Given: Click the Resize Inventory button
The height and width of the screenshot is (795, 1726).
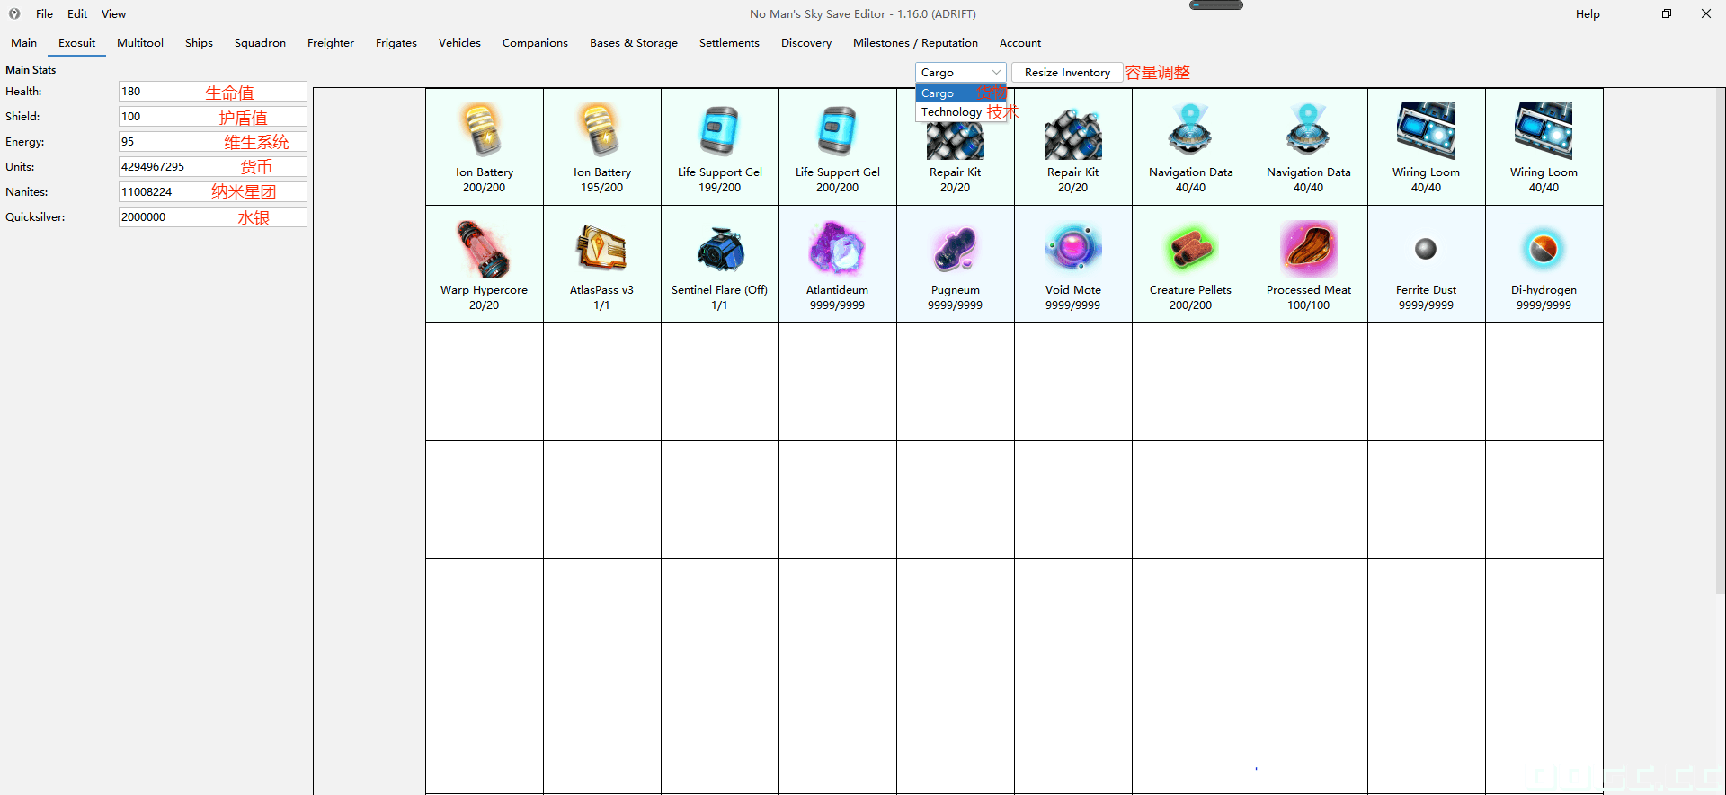Looking at the screenshot, I should click(1067, 72).
